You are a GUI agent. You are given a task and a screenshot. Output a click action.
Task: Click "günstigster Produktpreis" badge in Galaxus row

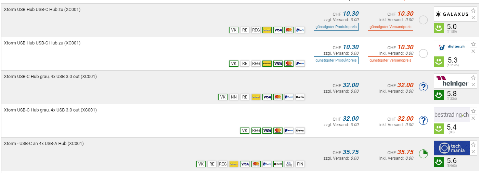tap(336, 27)
